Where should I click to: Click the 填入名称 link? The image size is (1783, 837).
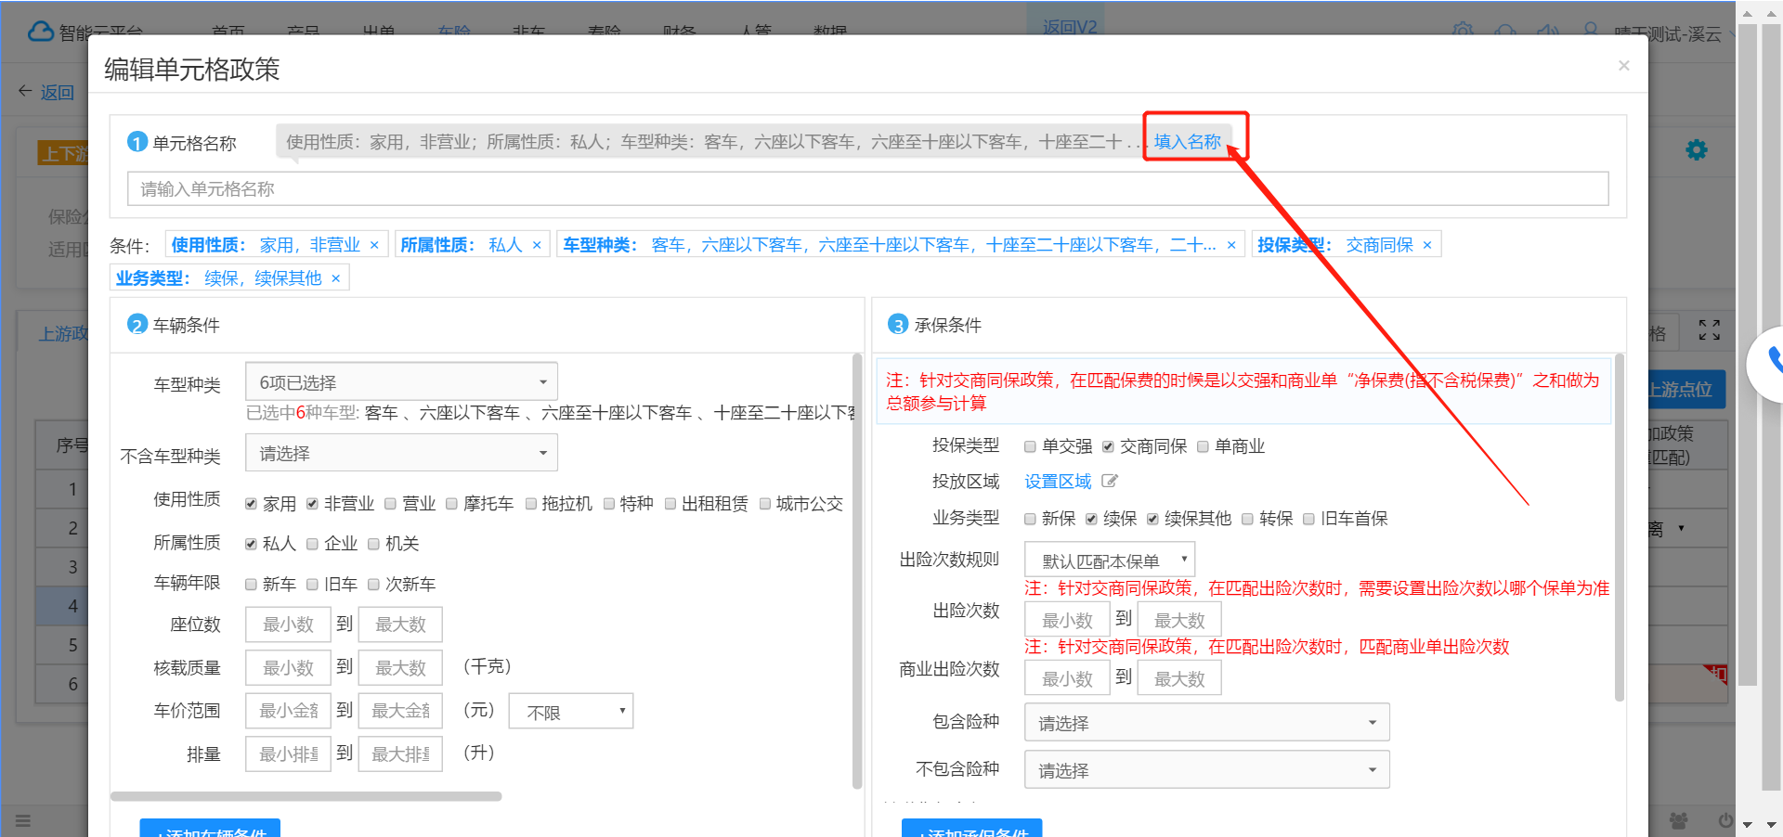(x=1188, y=141)
